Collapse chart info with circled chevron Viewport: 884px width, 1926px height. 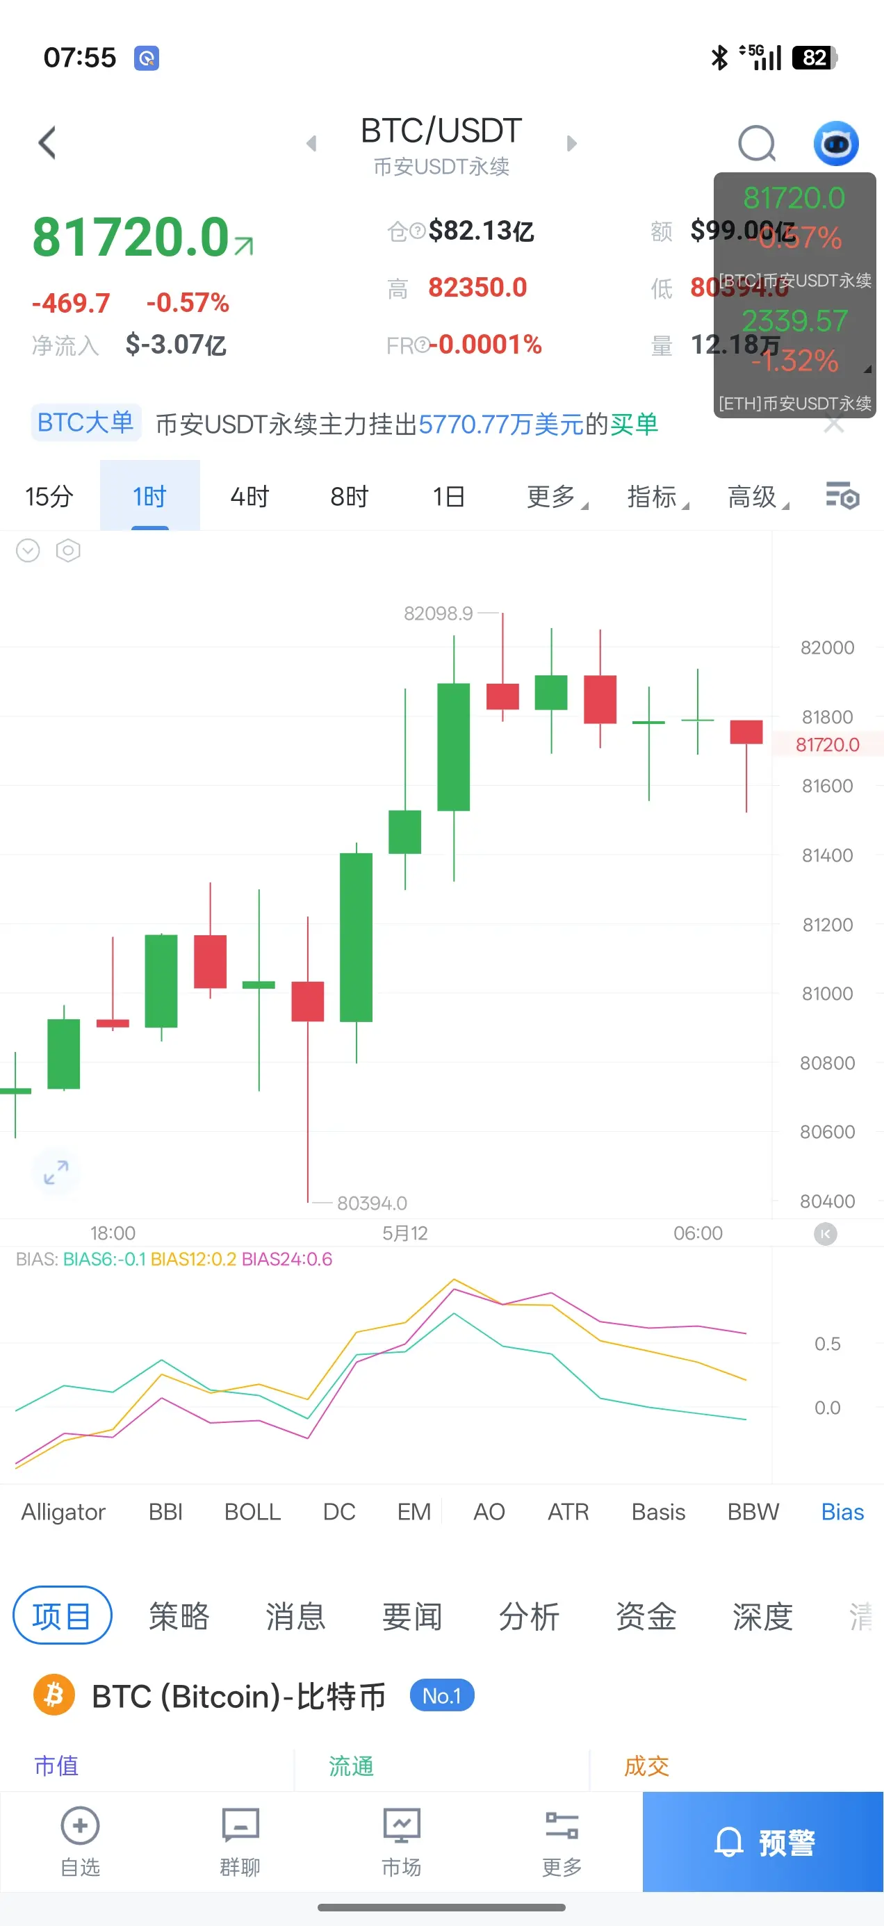[x=28, y=551]
